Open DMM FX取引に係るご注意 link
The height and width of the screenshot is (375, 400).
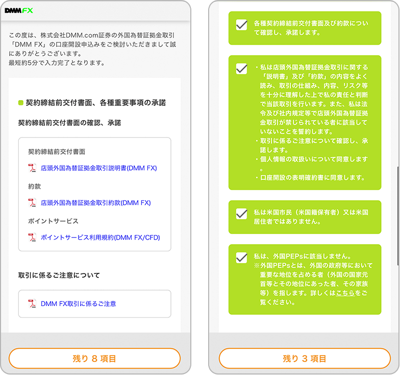79,303
